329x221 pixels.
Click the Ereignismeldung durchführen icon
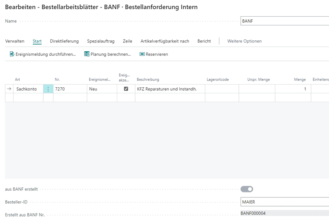(12, 54)
